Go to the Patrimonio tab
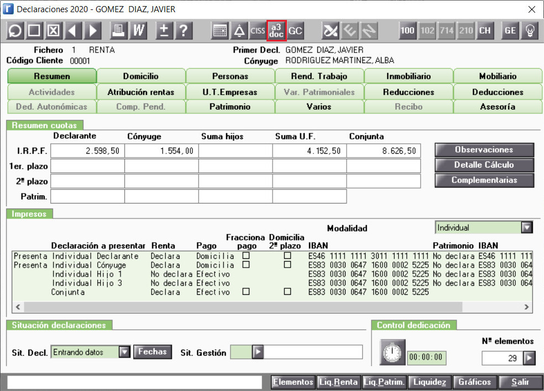The height and width of the screenshot is (391, 544). pos(230,107)
